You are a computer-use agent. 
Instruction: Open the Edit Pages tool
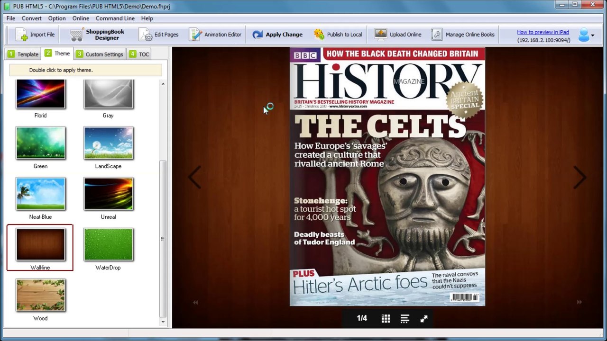click(x=159, y=35)
